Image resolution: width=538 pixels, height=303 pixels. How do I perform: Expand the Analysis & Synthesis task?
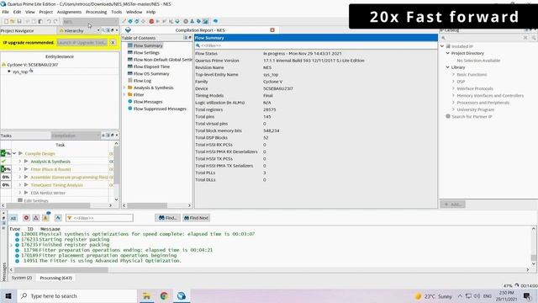(x=19, y=161)
